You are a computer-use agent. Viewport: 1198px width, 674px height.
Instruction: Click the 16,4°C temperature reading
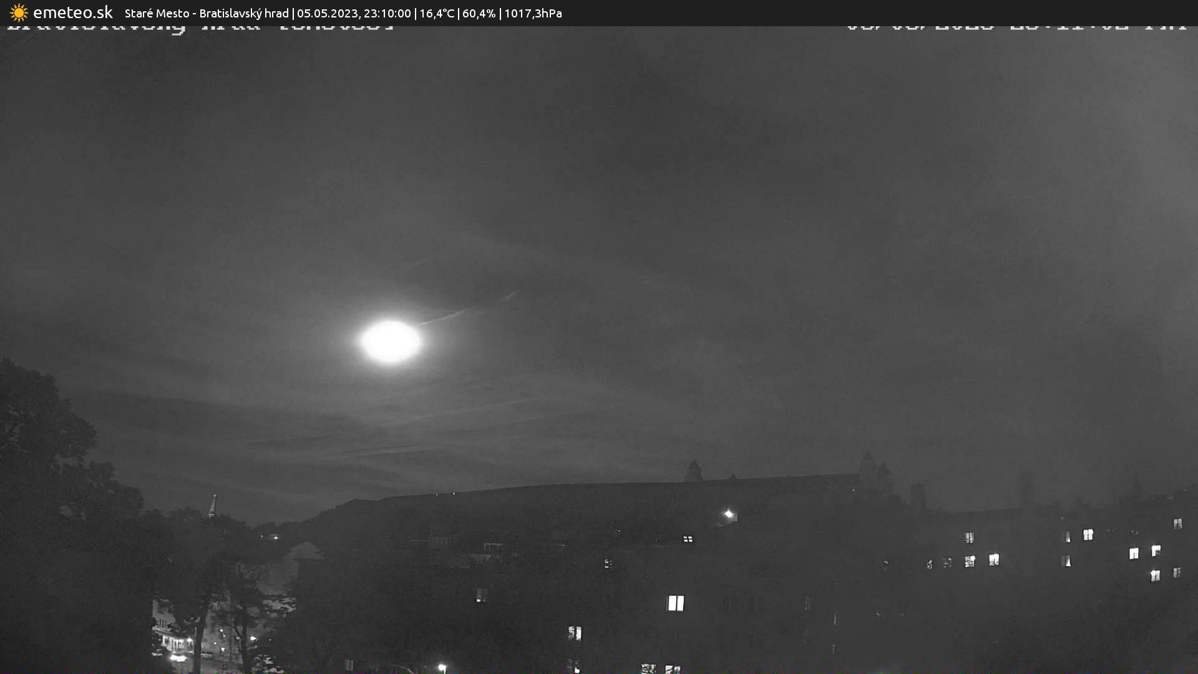[x=437, y=13]
